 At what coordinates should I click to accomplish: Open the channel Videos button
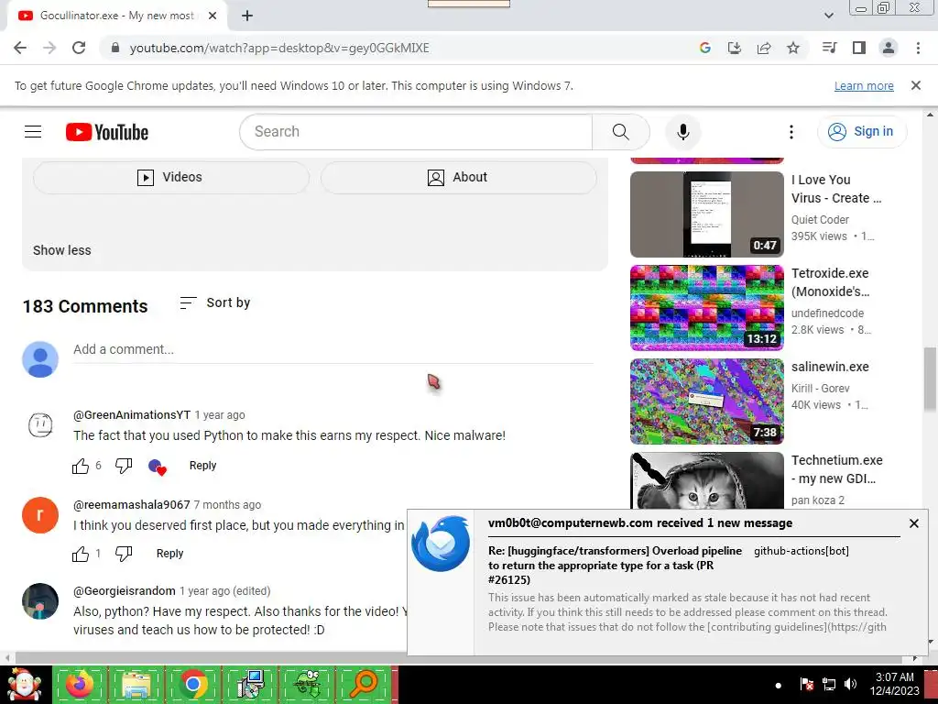(171, 177)
